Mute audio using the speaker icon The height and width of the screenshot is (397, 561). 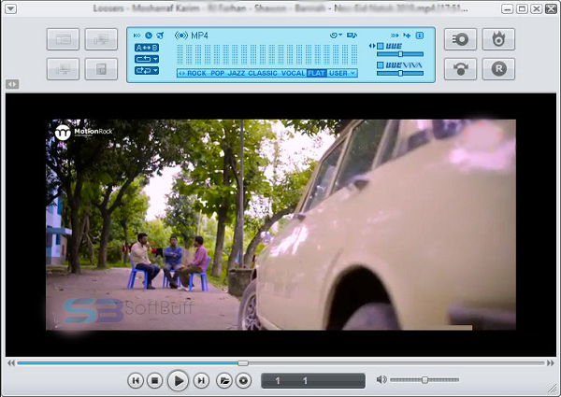point(381,379)
